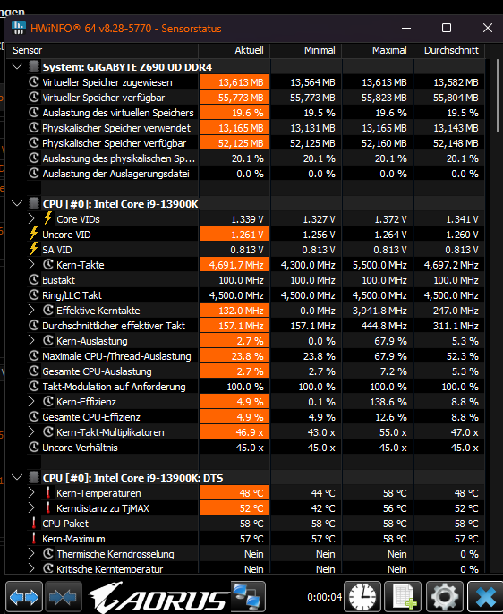Collapse the System: GIGABYTE Z690 UD DDR4 group

pos(17,66)
